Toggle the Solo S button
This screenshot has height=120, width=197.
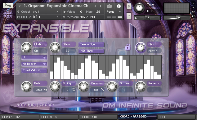point(129,6)
